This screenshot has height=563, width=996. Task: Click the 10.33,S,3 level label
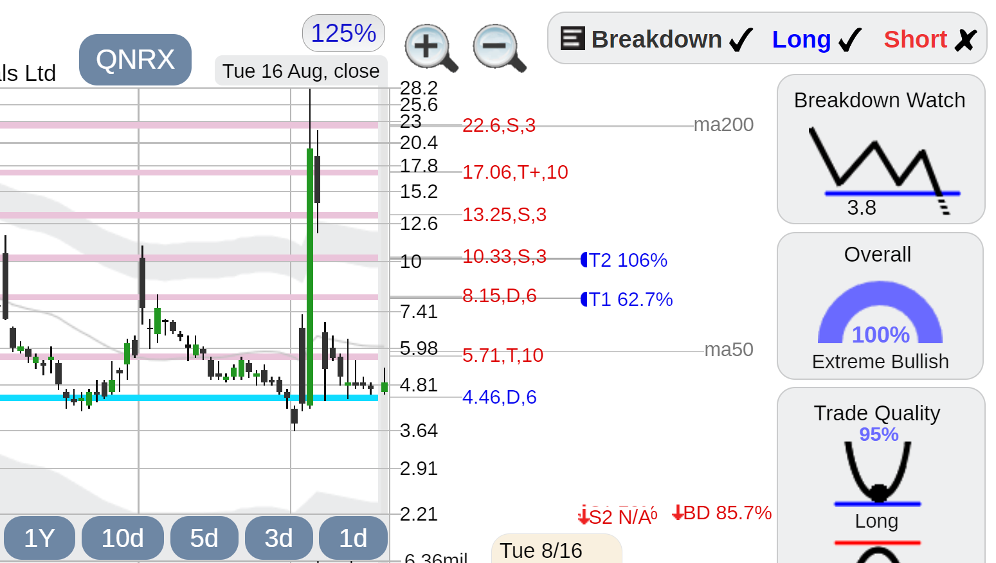504,256
